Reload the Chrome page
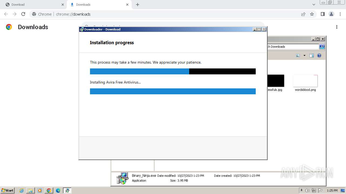The image size is (346, 194). (x=23, y=14)
